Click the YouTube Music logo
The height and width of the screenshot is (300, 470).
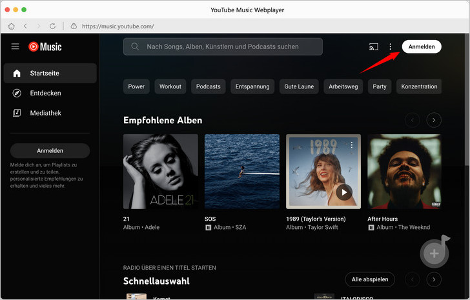click(x=45, y=46)
